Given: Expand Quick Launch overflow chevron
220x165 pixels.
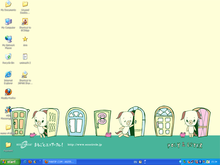Looking at the screenshot, I should point(40,161).
